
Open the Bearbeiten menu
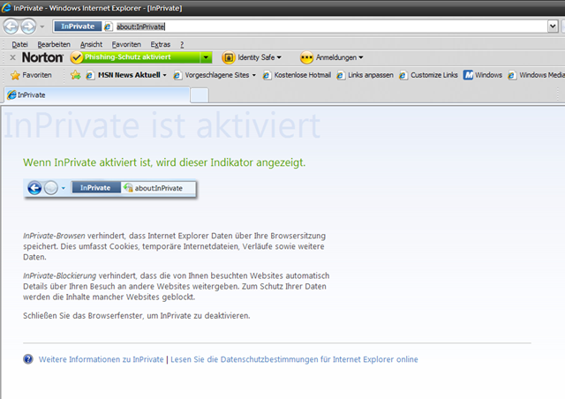[54, 44]
